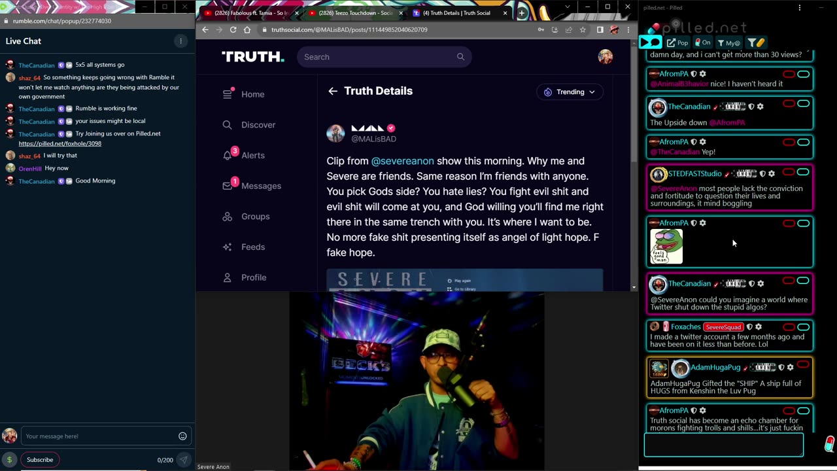Play the SEVERE video clip thumbnail
The width and height of the screenshot is (837, 471).
465,280
